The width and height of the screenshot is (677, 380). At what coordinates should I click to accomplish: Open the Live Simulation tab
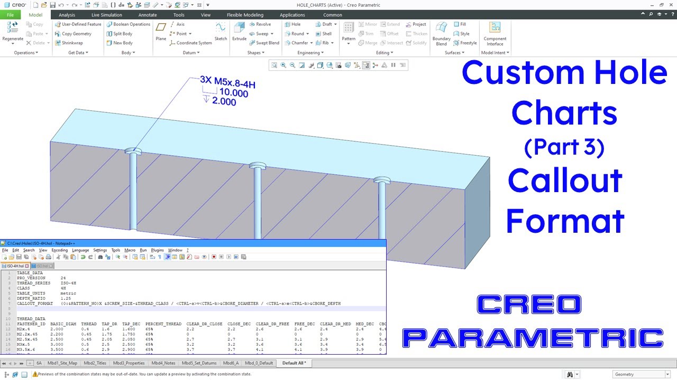[x=107, y=15]
